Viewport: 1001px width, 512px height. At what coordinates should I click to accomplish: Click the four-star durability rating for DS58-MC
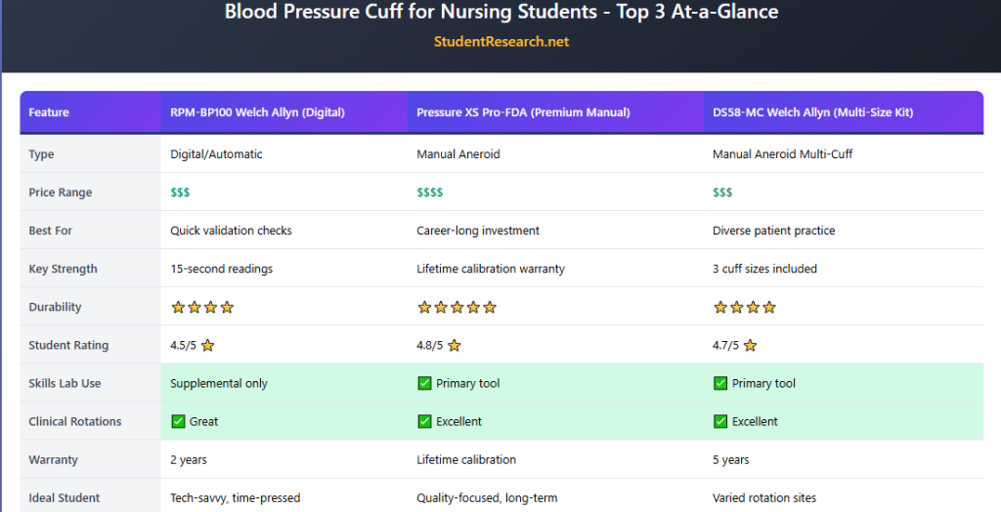pyautogui.click(x=745, y=307)
